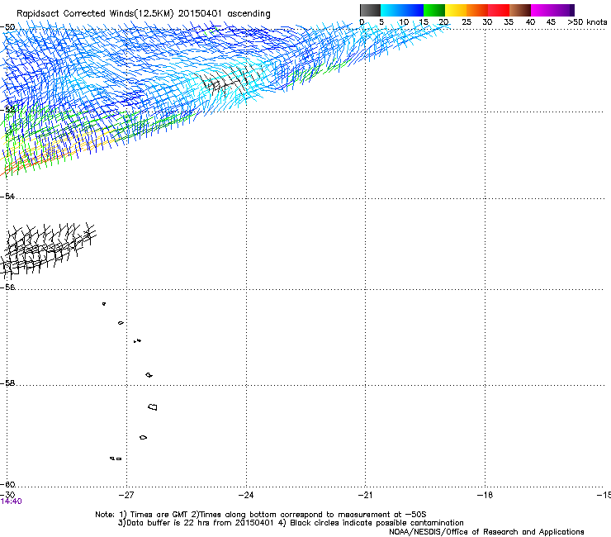Click the 'Rapidscat Corrected Winds(12.5KM)' title text

(x=95, y=13)
